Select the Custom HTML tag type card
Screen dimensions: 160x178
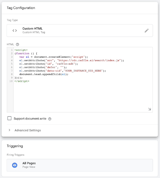(80, 31)
